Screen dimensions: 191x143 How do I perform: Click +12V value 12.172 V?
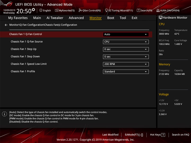[x=163, y=104]
